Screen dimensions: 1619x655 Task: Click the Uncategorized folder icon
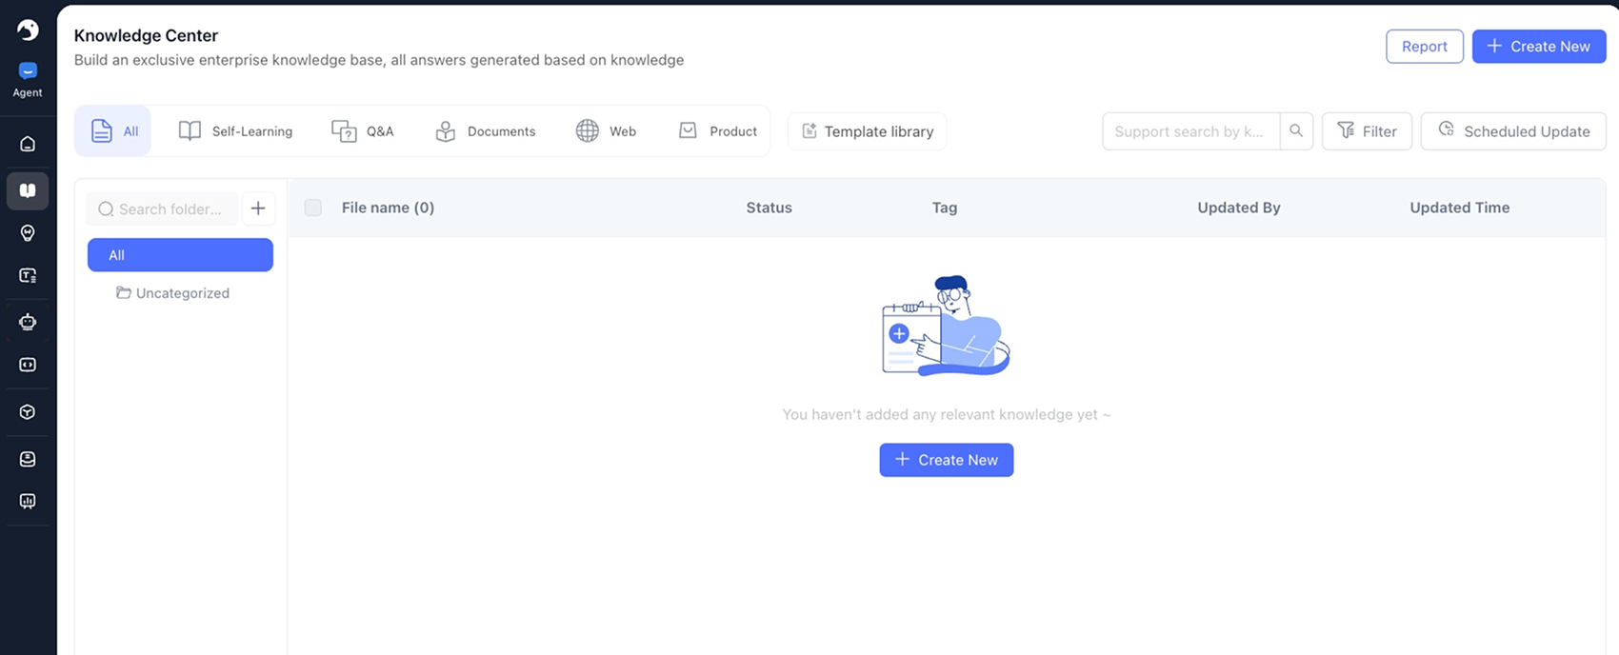[x=124, y=292]
